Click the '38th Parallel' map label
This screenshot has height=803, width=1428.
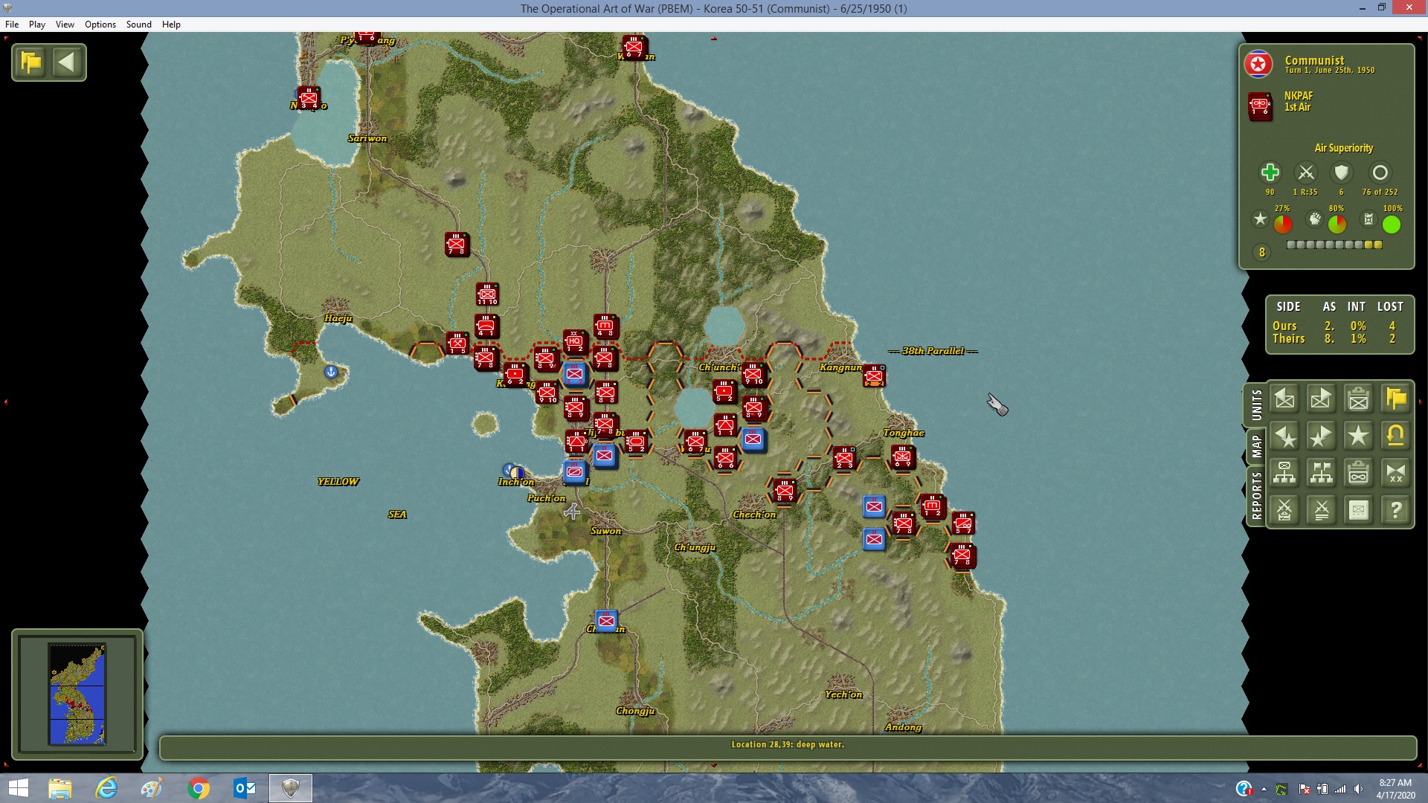pos(933,351)
